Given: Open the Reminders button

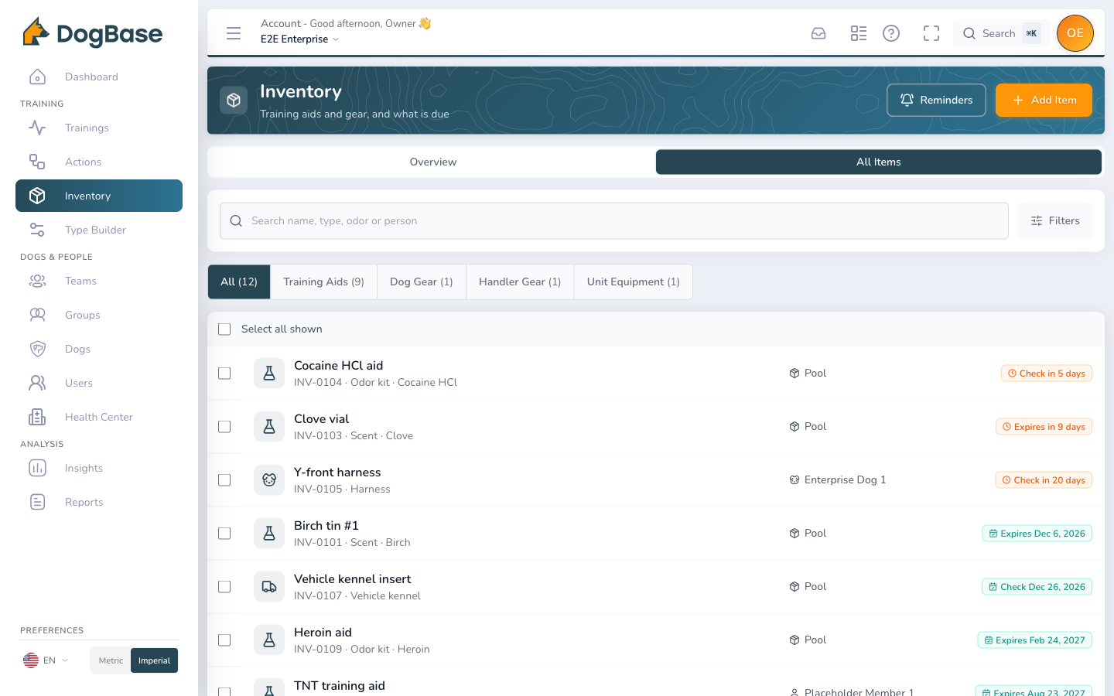Looking at the screenshot, I should (936, 101).
